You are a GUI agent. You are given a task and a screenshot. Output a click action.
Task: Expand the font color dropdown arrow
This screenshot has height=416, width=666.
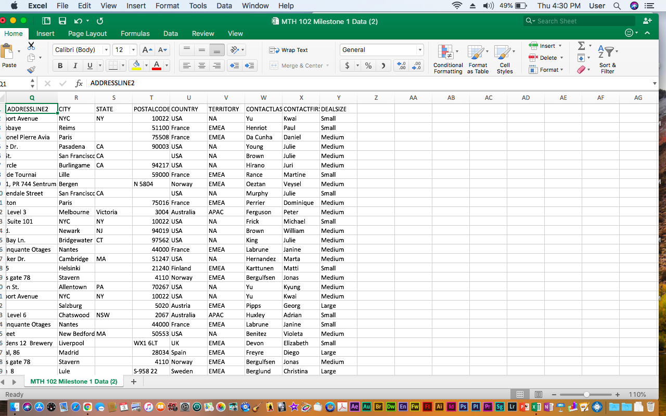point(166,66)
